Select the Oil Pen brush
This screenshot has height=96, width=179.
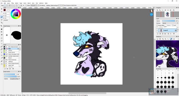click(11, 51)
